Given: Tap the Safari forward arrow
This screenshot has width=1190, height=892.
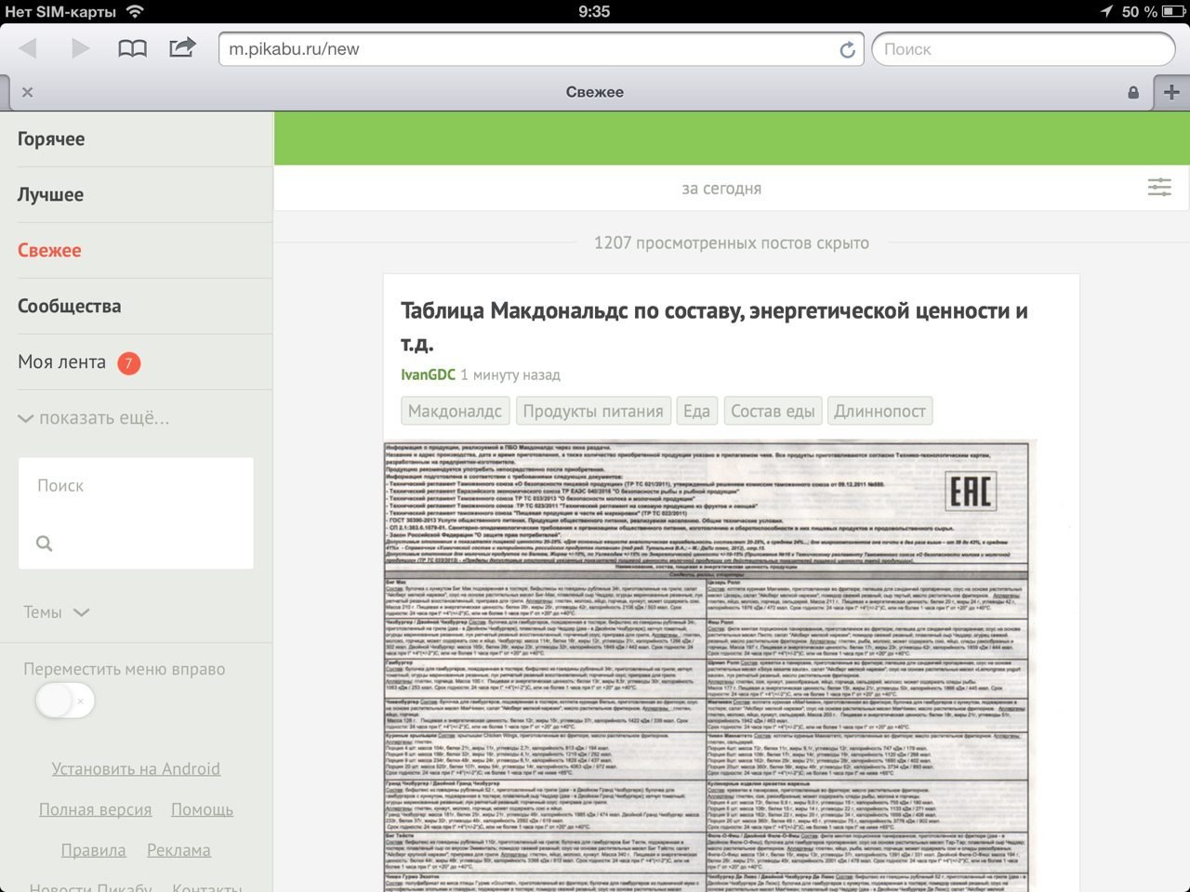Looking at the screenshot, I should [x=81, y=48].
